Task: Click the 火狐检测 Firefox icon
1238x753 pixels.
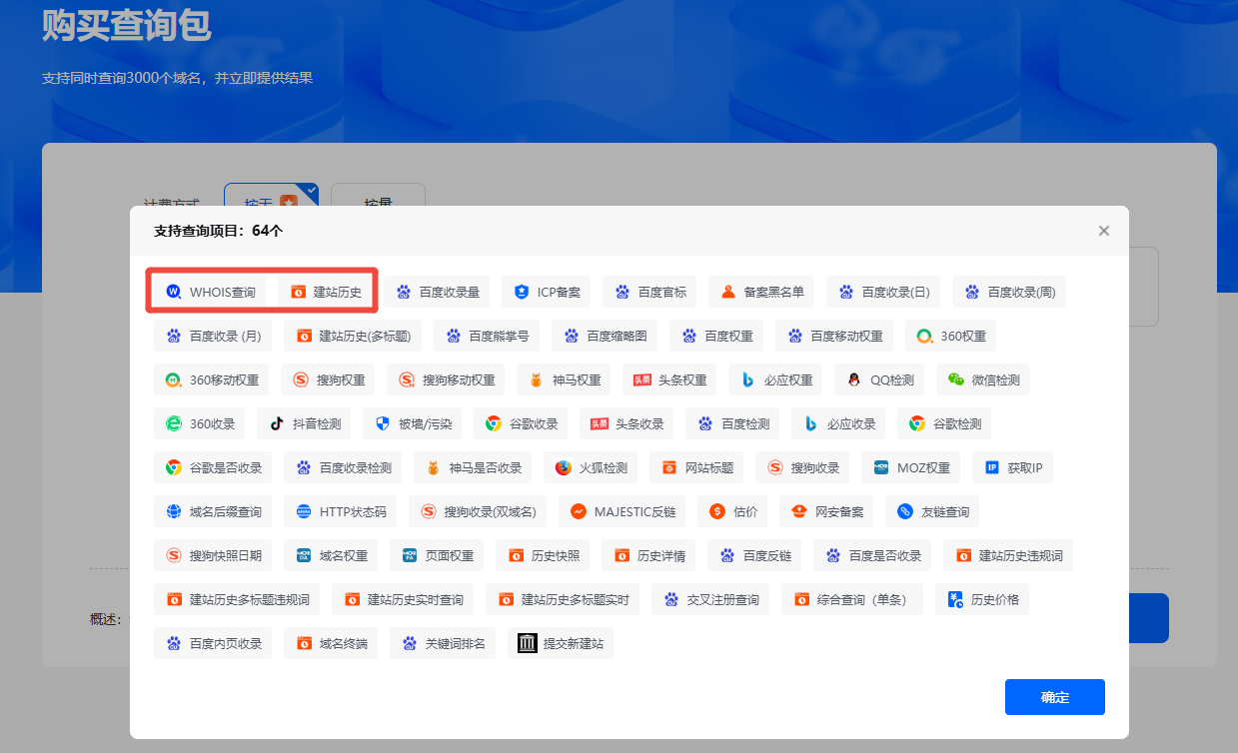Action: click(563, 467)
